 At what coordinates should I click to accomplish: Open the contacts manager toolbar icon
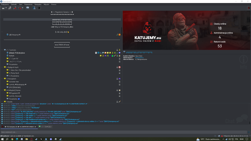point(34,8)
